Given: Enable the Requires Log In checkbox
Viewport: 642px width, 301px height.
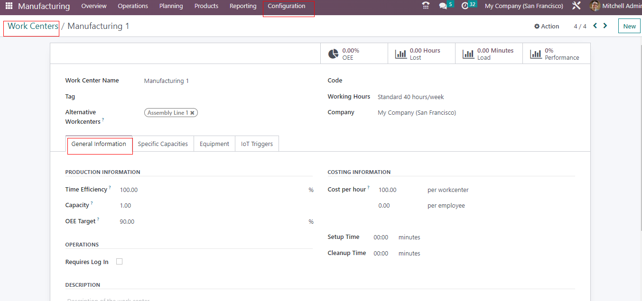Looking at the screenshot, I should (120, 262).
